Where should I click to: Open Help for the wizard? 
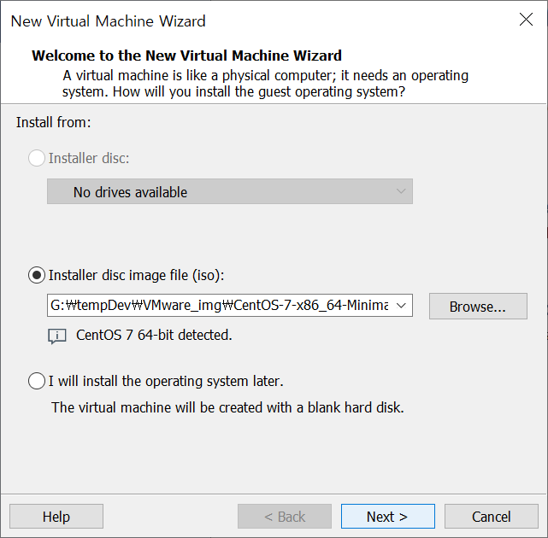click(x=56, y=517)
